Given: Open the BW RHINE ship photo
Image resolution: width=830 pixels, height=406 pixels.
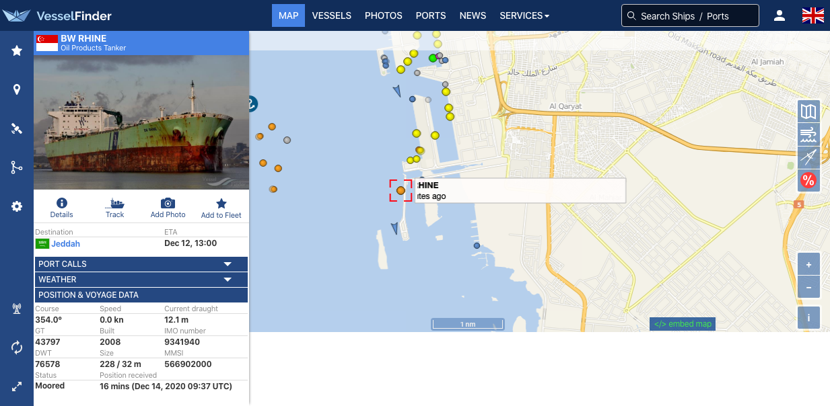Looking at the screenshot, I should 141,122.
